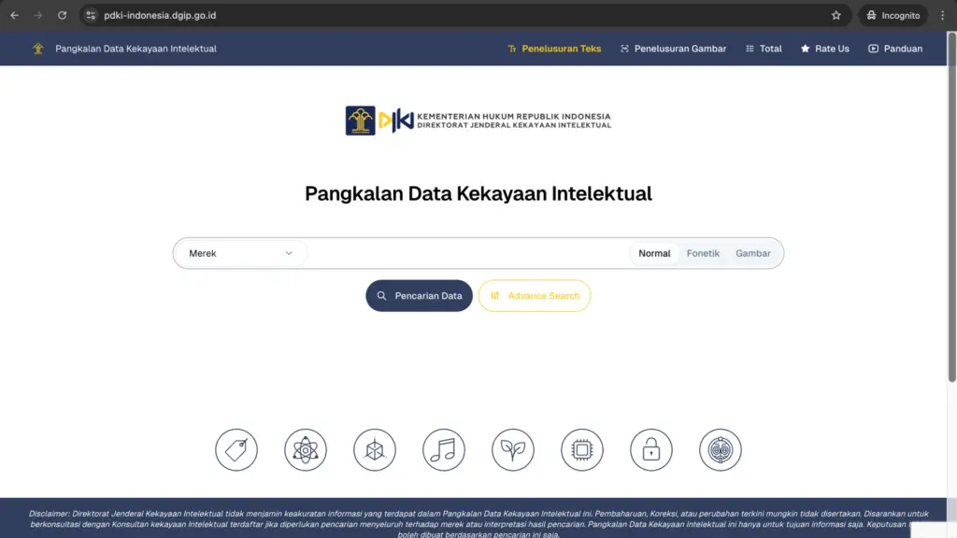This screenshot has width=957, height=538.
Task: Focus the search keyword input field
Action: pyautogui.click(x=468, y=253)
